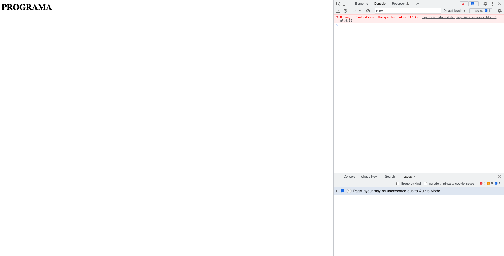
Task: Show more DevTools tabs chevron
Action: point(418,4)
